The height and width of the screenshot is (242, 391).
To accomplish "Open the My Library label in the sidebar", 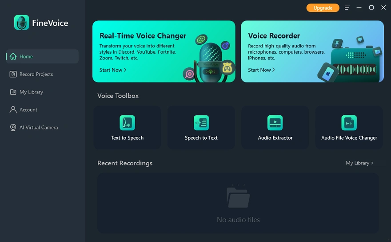I will (31, 92).
